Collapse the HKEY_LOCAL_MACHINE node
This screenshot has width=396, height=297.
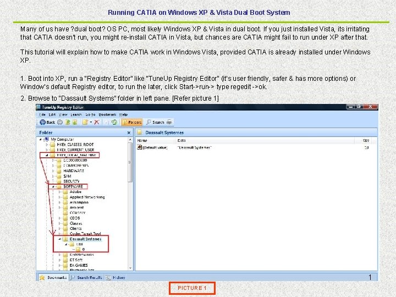pyautogui.click(x=47, y=155)
